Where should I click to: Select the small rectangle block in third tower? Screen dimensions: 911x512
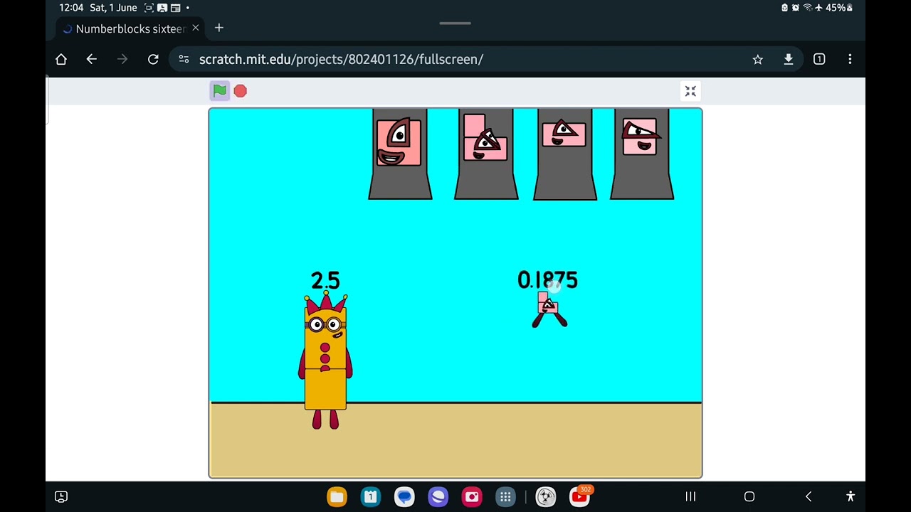point(564,134)
